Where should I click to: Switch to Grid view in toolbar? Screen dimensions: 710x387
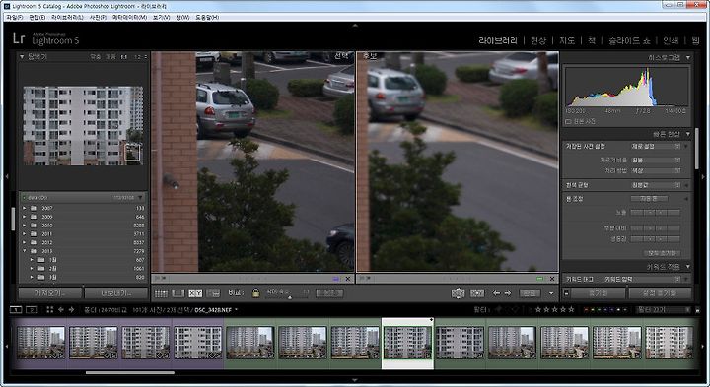pos(161,293)
